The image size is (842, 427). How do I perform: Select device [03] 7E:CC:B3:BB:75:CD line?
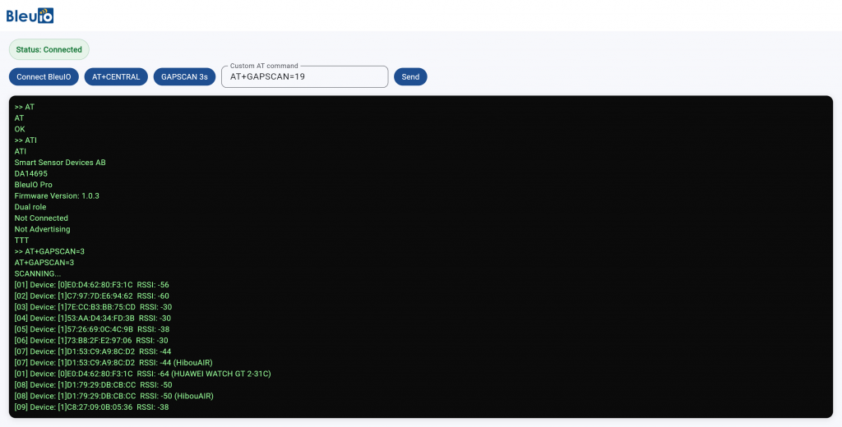coord(94,307)
